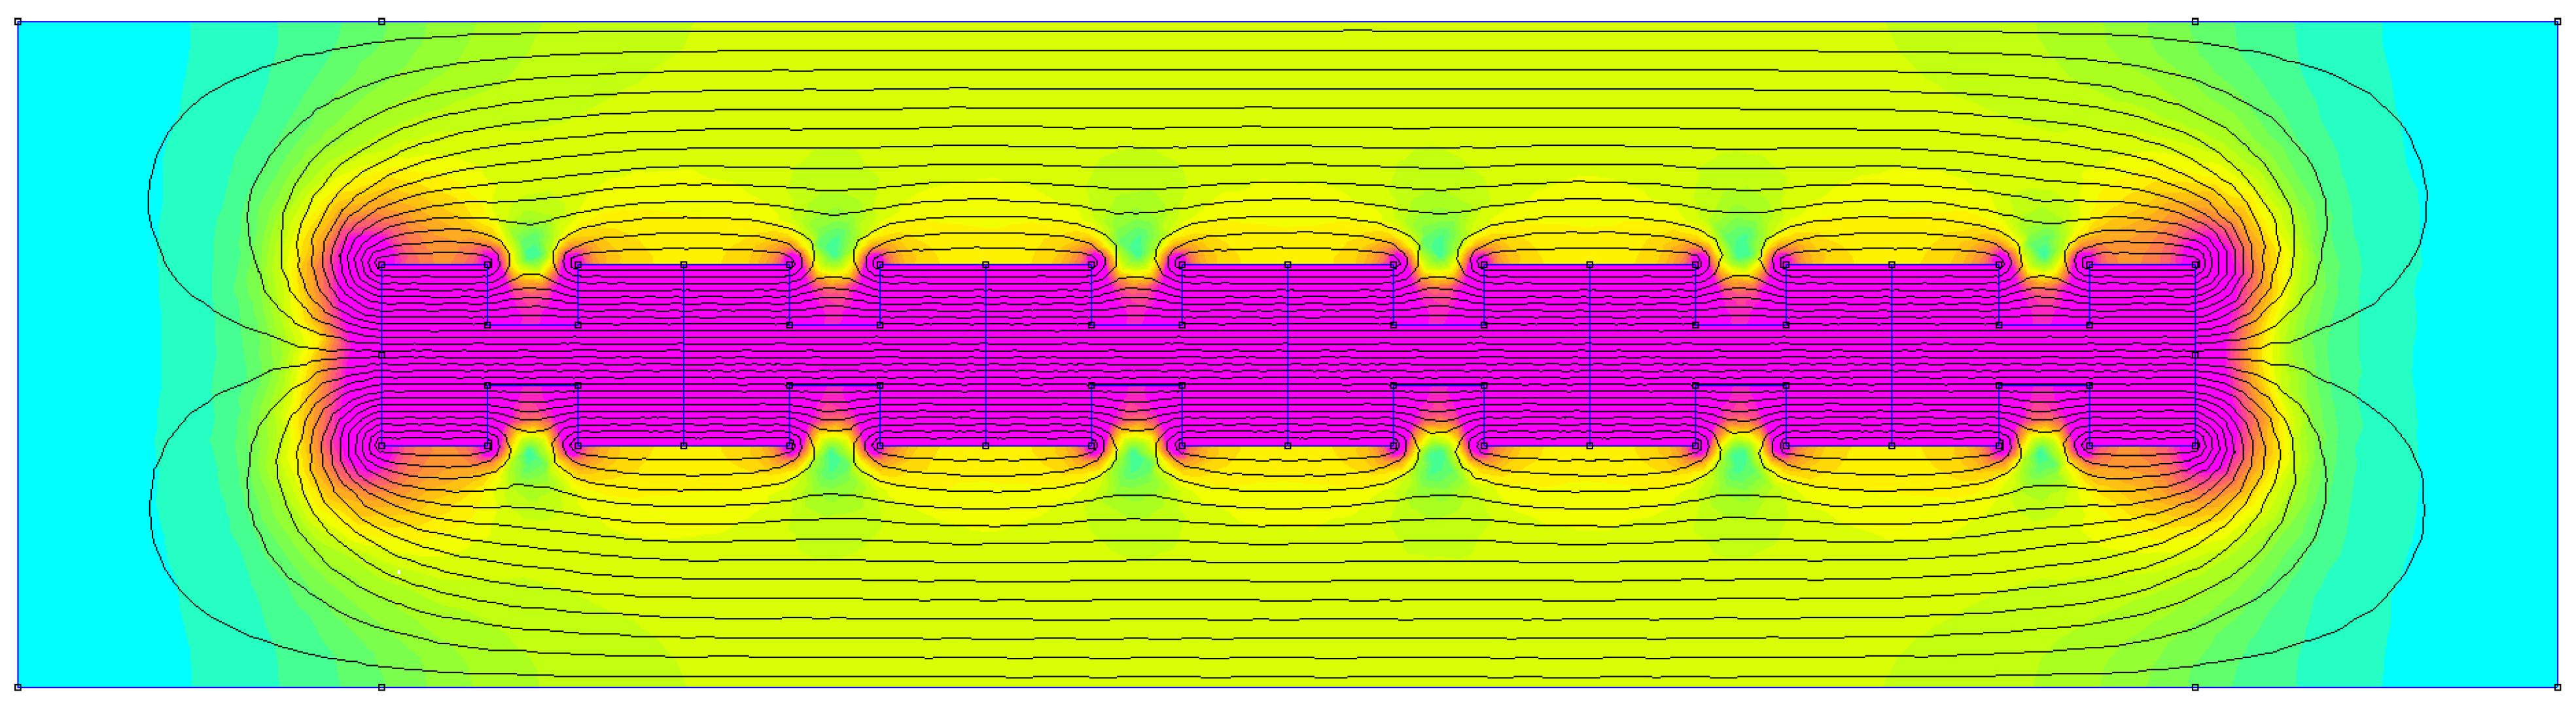Select the bottom-left corner node of outer boundary
Image resolution: width=2576 pixels, height=707 pixels.
click(18, 687)
